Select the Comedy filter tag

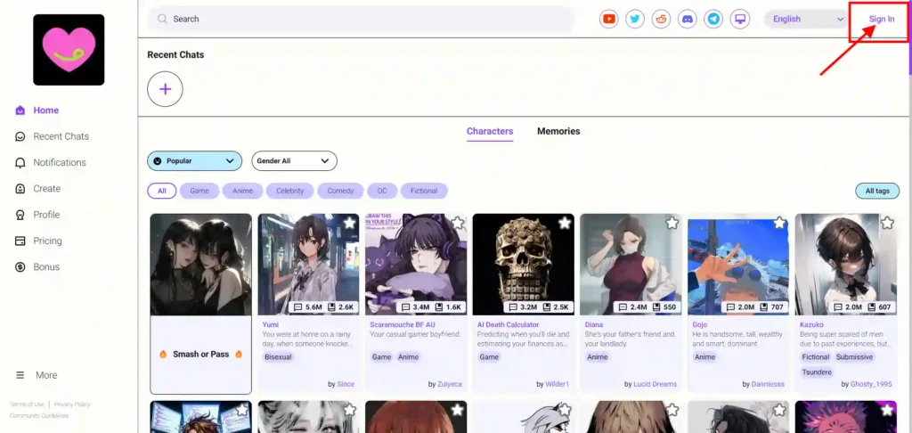[340, 191]
